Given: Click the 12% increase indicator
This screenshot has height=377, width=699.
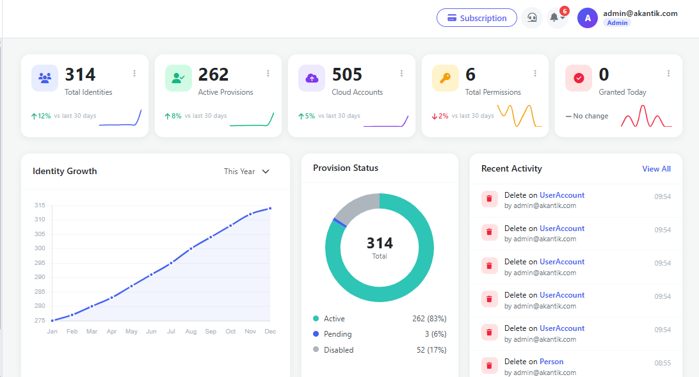Looking at the screenshot, I should (x=41, y=116).
